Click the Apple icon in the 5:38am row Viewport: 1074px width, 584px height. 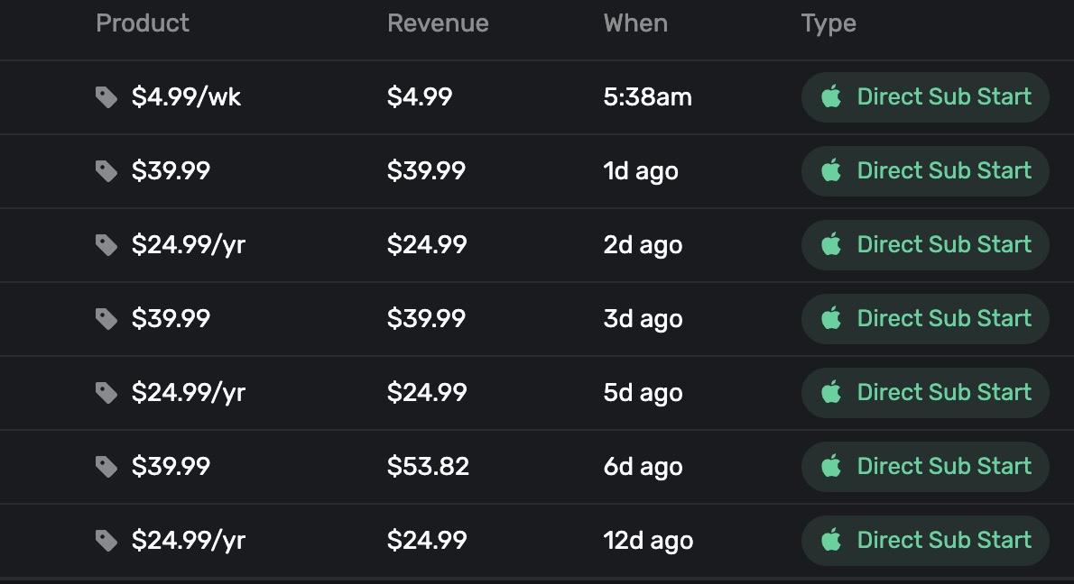pos(831,96)
